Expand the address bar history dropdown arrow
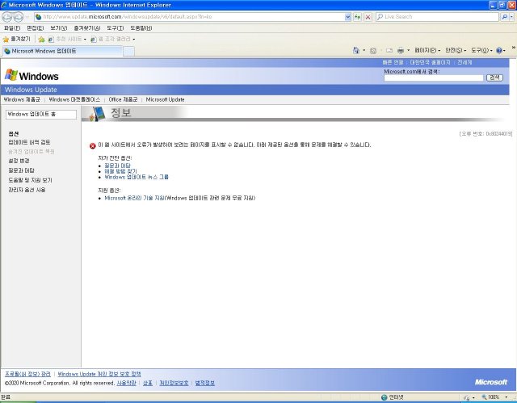 (x=348, y=17)
